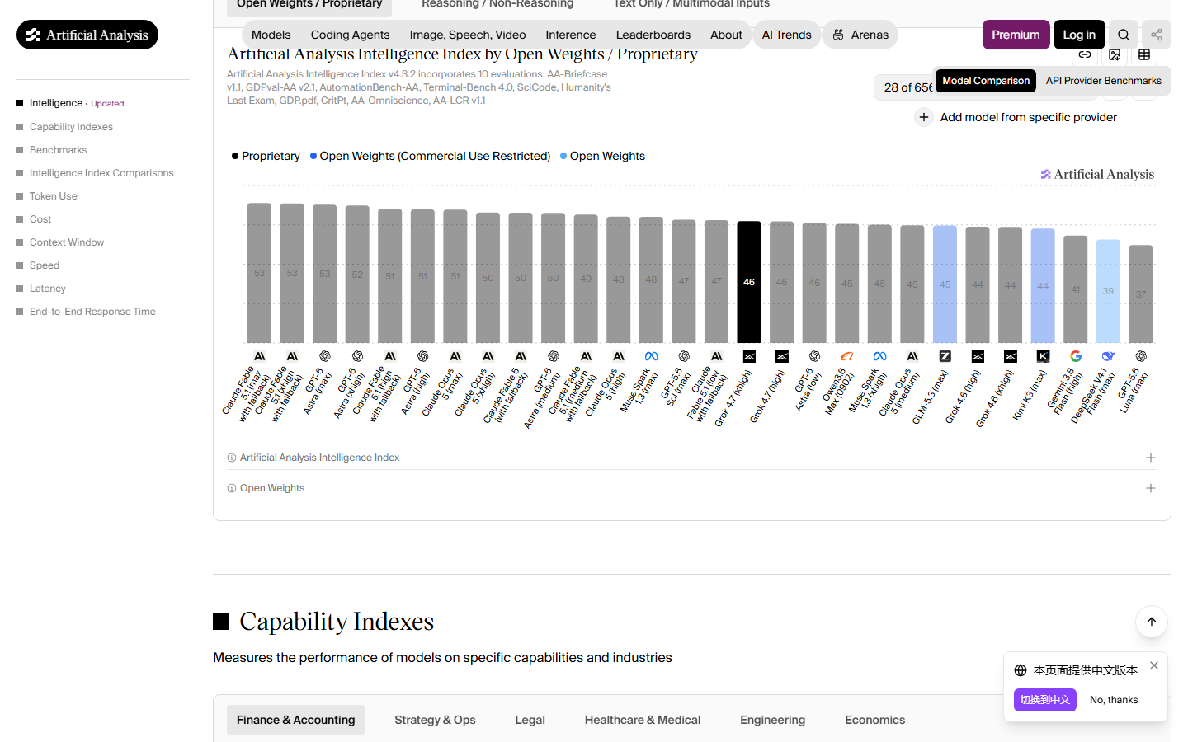Open the Leaderboards navigation menu
The height and width of the screenshot is (742, 1188).
coord(653,35)
